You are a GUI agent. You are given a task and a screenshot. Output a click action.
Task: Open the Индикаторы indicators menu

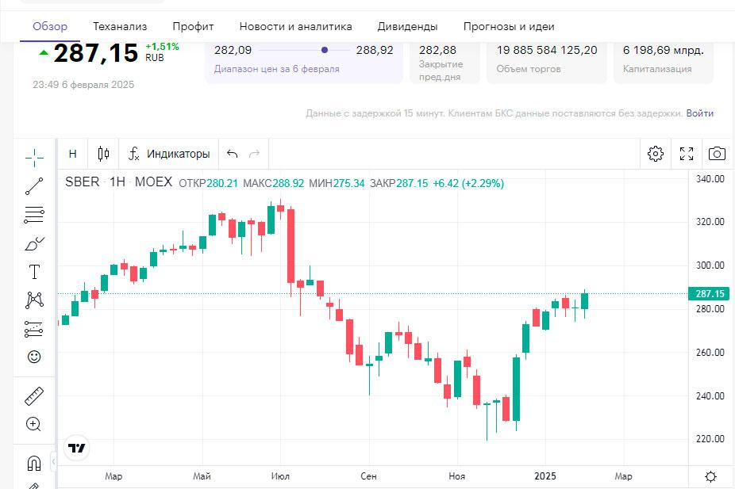(170, 154)
